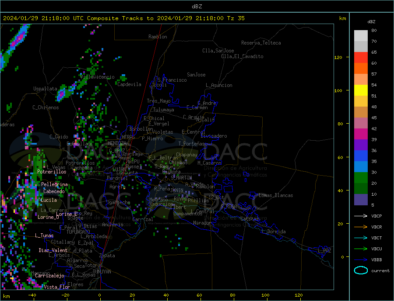
Task: Click the pink L_Tunas label
Action: 44,235
